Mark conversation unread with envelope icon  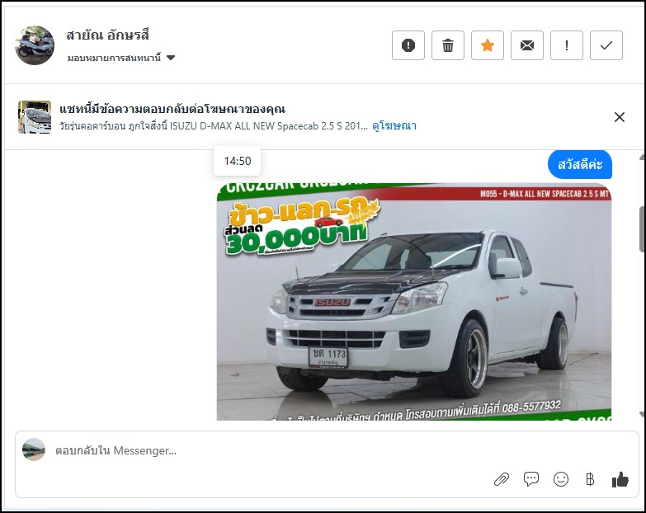[527, 45]
